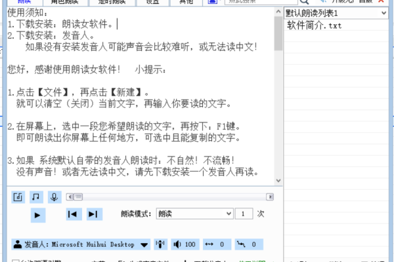The width and height of the screenshot is (394, 262).
Task: Click the line '使用须知:'
Action: tap(28, 12)
